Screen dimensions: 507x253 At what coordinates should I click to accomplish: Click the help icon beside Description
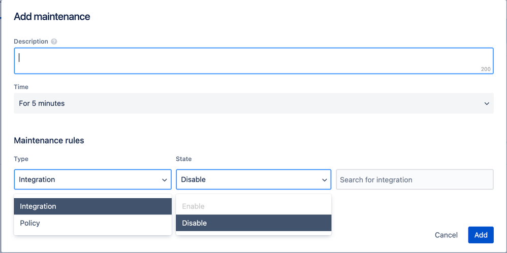coord(54,42)
